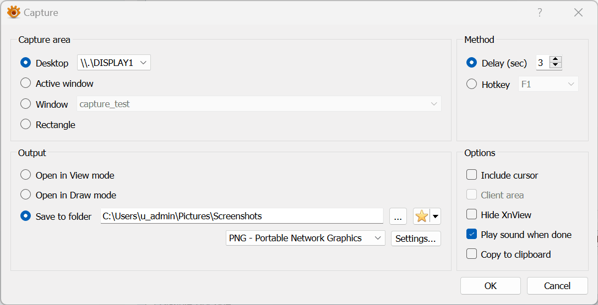The height and width of the screenshot is (305, 598).
Task: Open the format Settings... button
Action: coord(416,239)
